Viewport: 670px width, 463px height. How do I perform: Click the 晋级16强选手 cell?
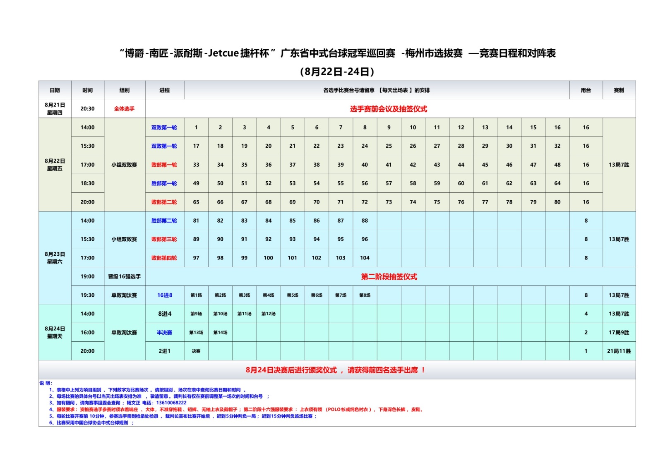(124, 276)
